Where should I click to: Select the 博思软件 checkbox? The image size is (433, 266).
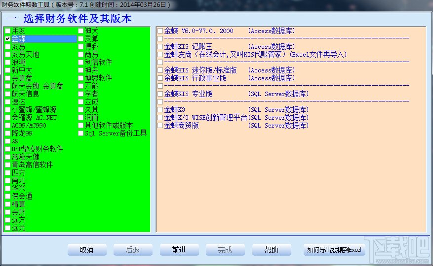click(80, 78)
